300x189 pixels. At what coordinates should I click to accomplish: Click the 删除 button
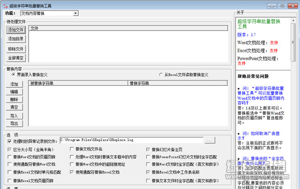[x=15, y=99]
